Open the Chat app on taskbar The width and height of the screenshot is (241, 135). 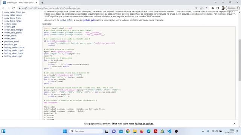pyautogui.click(x=114, y=131)
